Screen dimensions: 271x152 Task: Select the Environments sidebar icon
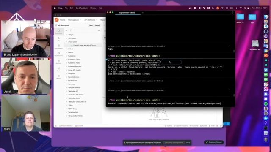(x=58, y=47)
